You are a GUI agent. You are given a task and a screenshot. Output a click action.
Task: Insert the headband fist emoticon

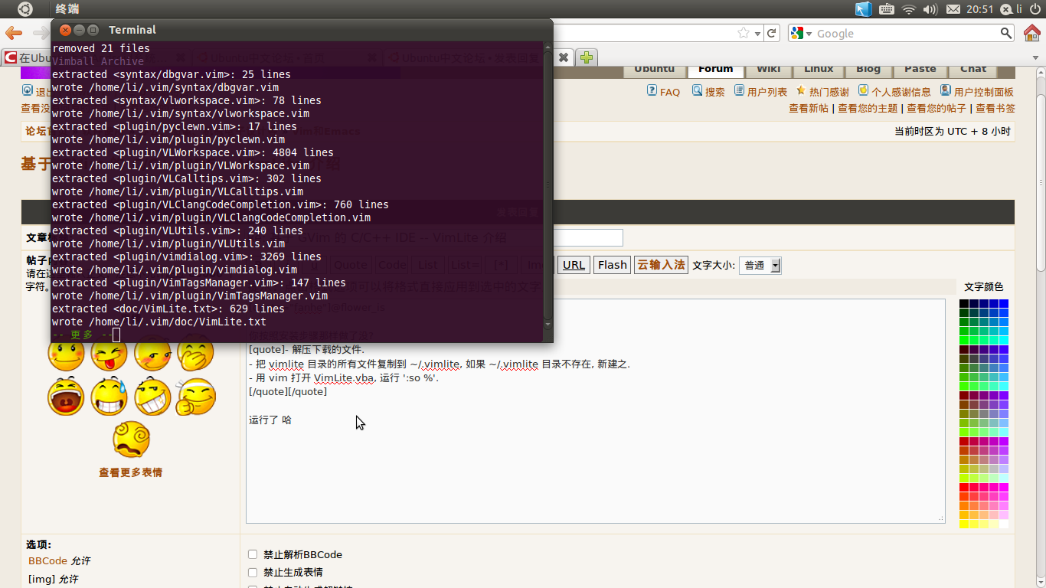pyautogui.click(x=196, y=397)
